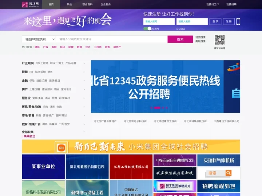Viewport: 262px width, 196px height.
Task: Toggle the remember account switch
Action: [x=147, y=29]
